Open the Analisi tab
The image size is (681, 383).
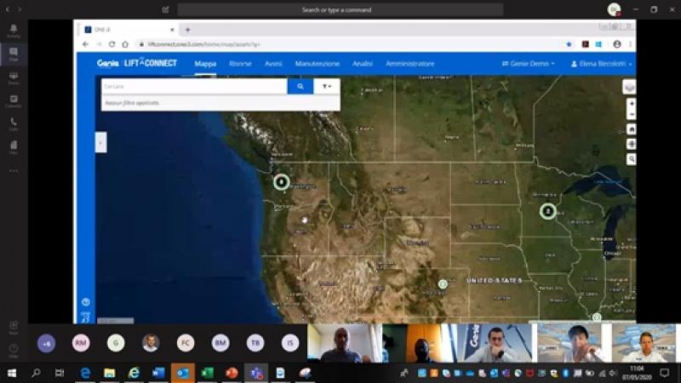tap(363, 64)
